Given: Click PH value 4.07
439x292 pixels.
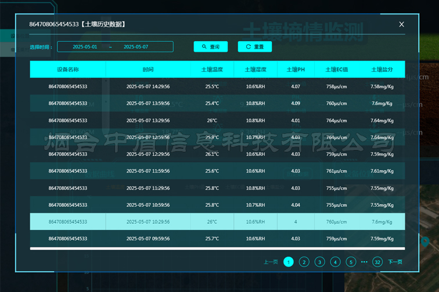Looking at the screenshot, I should [296, 86].
